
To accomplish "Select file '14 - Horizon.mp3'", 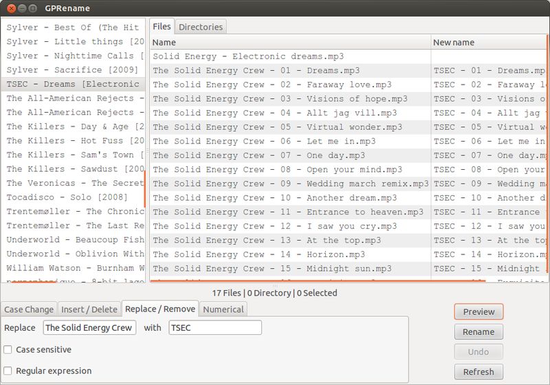I will [290, 254].
